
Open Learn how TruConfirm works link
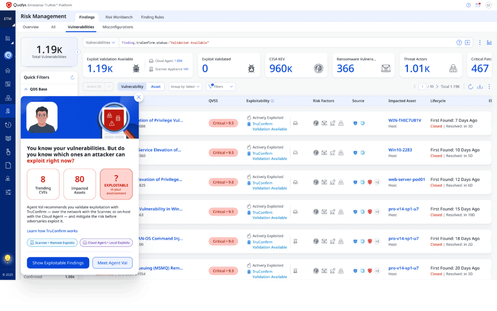52,231
